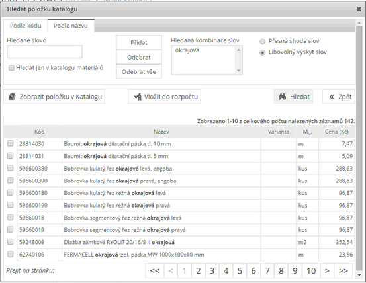Image resolution: width=366 pixels, height=283 pixels.
Task: Click the M.j. column header
Action: coord(307,132)
